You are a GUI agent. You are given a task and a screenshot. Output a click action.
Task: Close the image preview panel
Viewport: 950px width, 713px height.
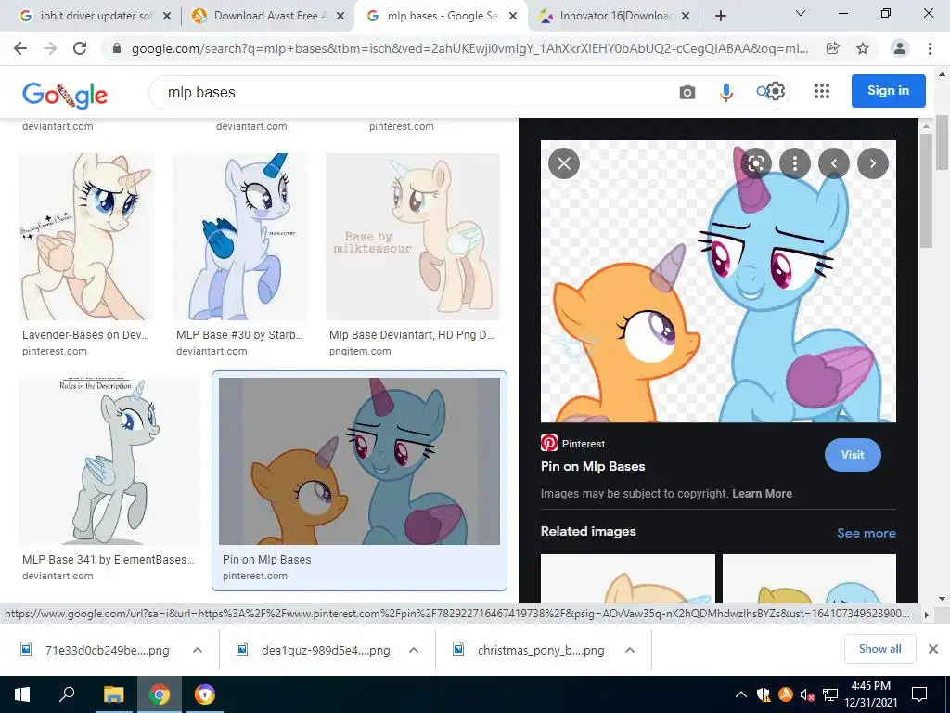click(564, 163)
